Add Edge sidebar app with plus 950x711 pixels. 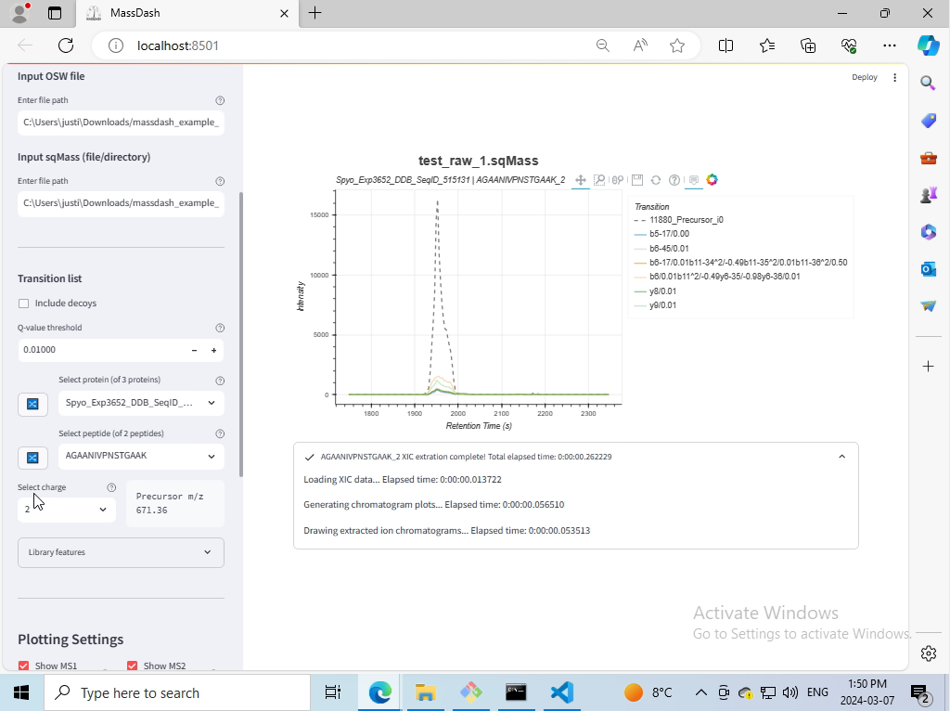(x=928, y=366)
